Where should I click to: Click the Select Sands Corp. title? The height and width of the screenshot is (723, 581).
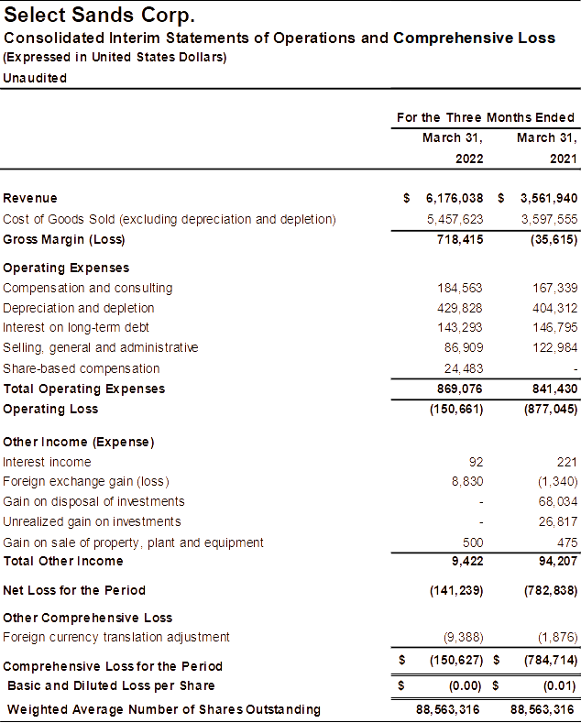click(x=99, y=16)
